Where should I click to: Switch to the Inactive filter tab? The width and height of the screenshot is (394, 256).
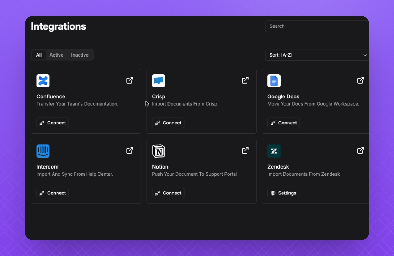(80, 55)
